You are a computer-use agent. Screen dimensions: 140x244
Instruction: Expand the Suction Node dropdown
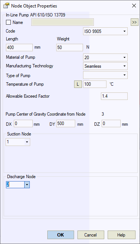coord(18,142)
